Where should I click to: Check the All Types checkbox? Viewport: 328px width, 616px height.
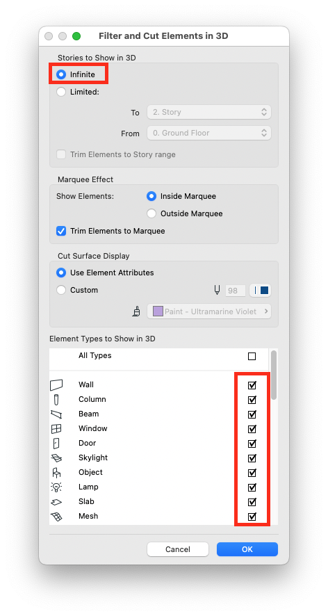pyautogui.click(x=252, y=357)
